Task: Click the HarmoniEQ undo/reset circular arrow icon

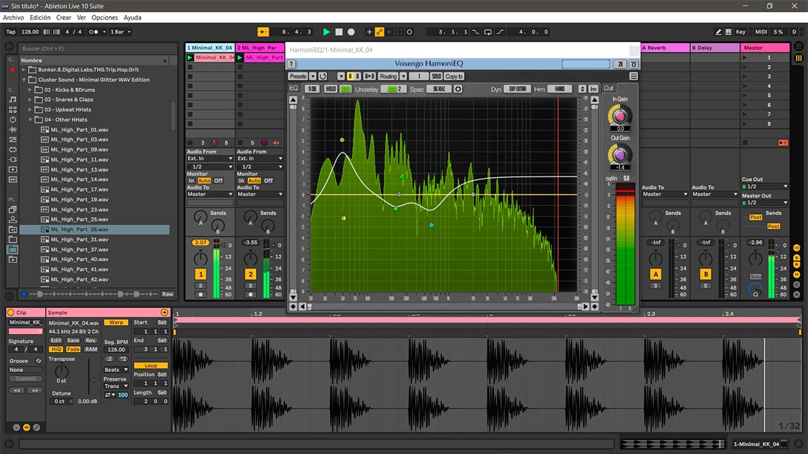Action: pyautogui.click(x=323, y=77)
